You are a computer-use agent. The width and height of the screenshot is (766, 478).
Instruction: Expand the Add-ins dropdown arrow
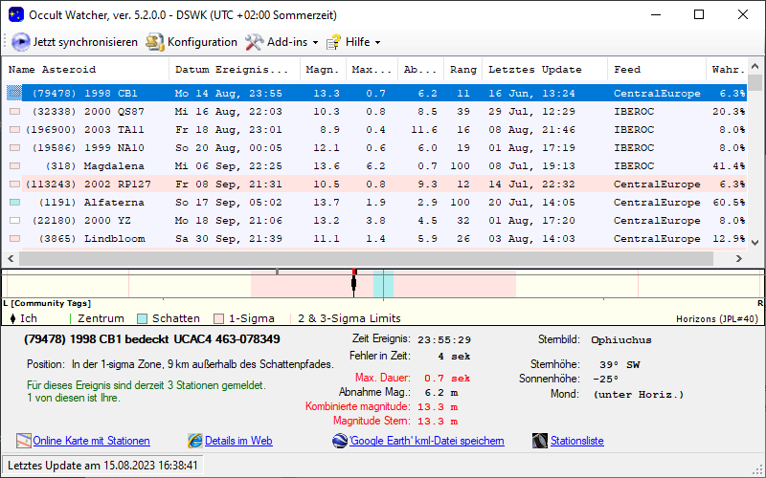click(315, 43)
